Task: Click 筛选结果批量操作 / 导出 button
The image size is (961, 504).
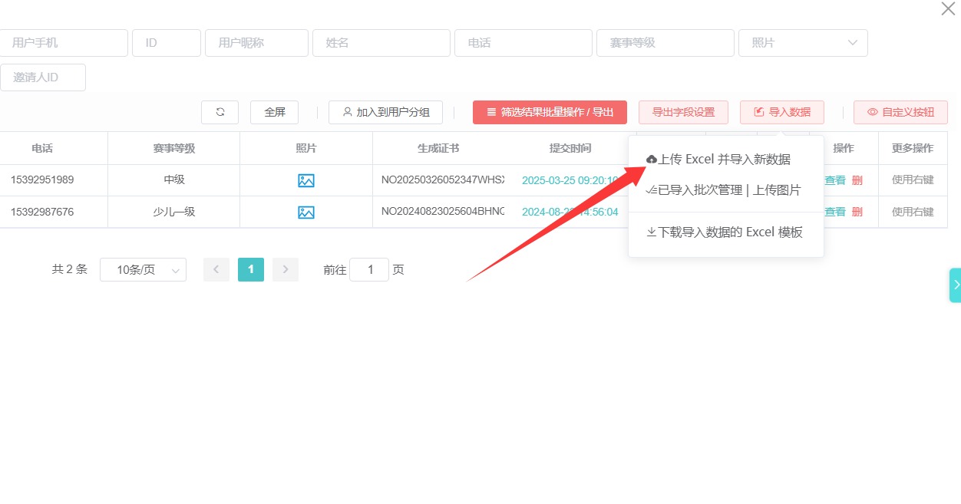Action: (x=550, y=112)
